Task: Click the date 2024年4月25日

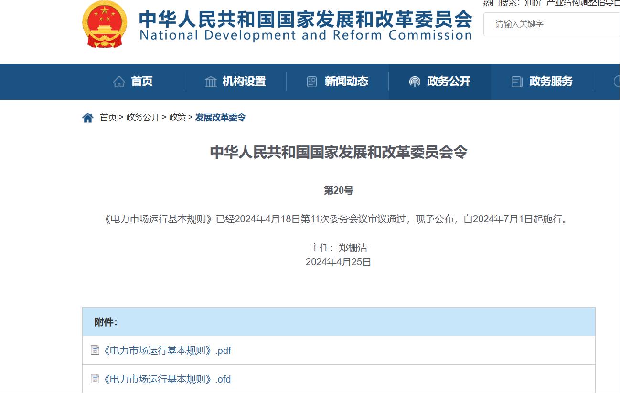Action: (x=339, y=262)
